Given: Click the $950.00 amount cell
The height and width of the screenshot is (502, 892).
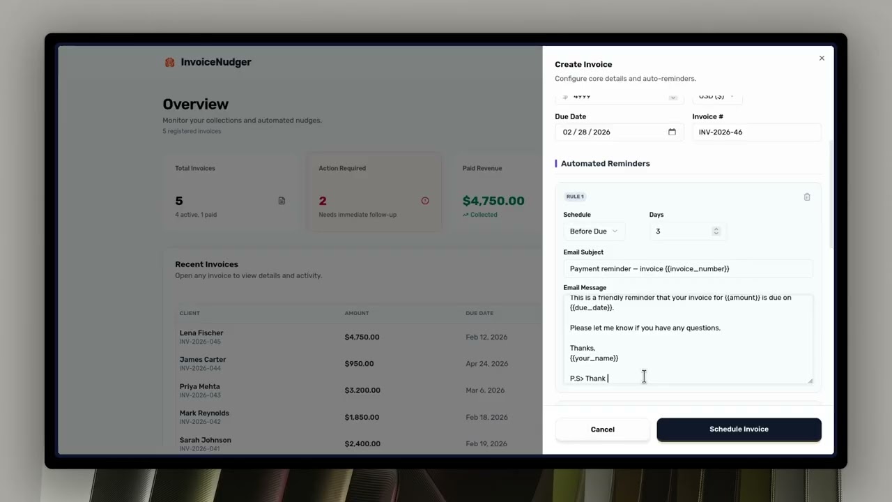Looking at the screenshot, I should click(x=360, y=364).
